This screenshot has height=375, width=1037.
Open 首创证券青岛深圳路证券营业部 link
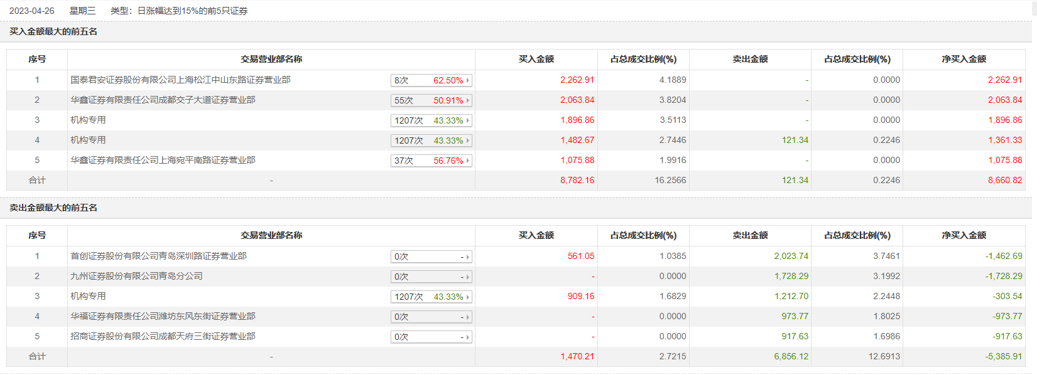pos(158,256)
